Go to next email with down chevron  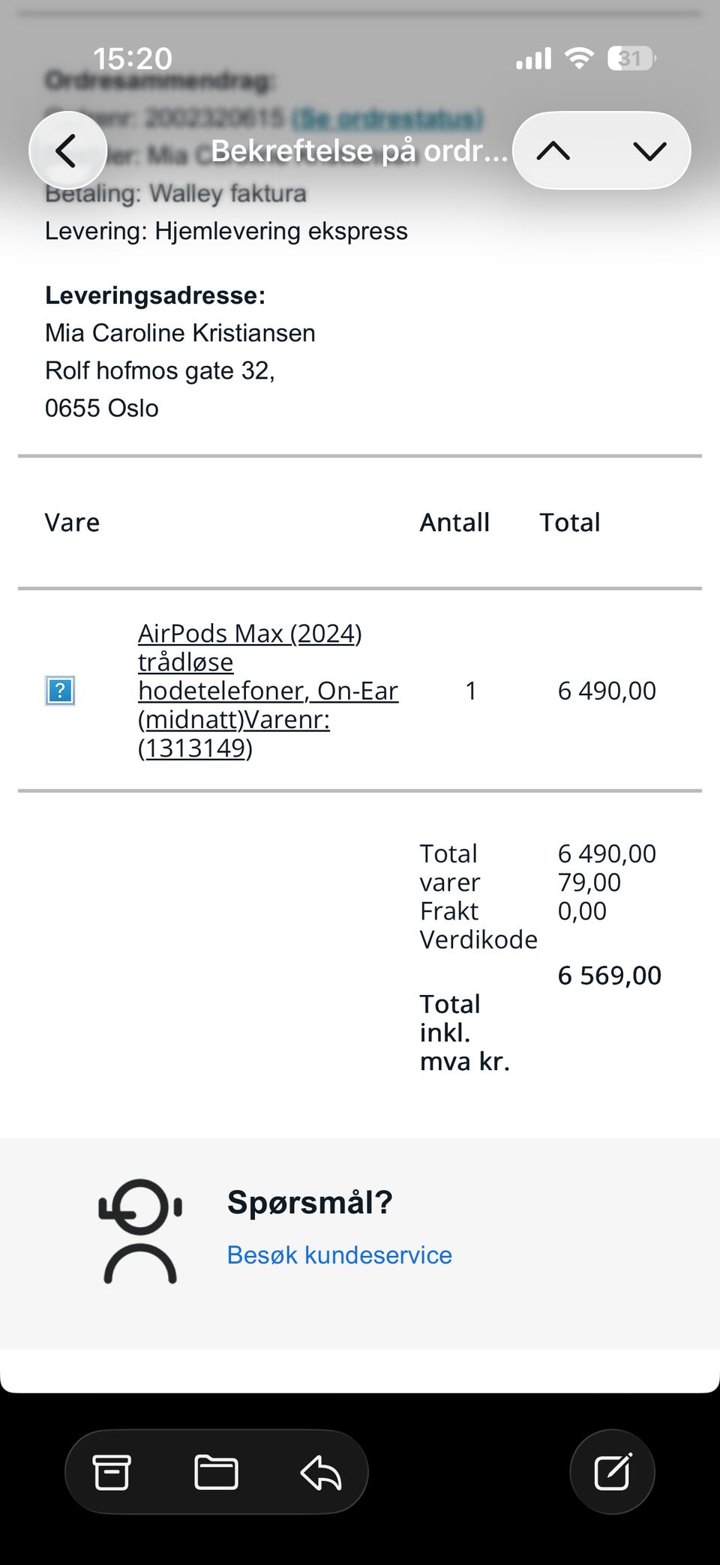point(649,151)
